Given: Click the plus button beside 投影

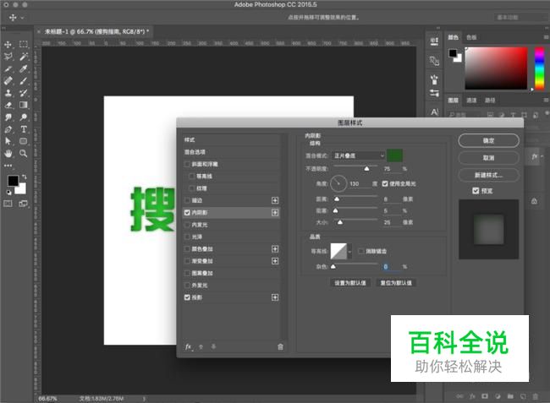Looking at the screenshot, I should coord(275,297).
